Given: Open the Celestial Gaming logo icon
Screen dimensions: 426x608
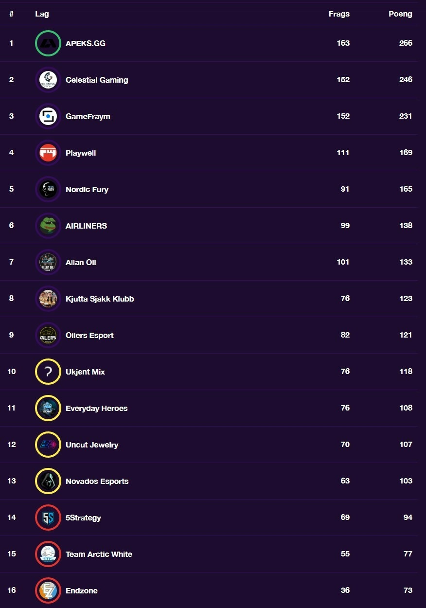Looking at the screenshot, I should [x=48, y=80].
